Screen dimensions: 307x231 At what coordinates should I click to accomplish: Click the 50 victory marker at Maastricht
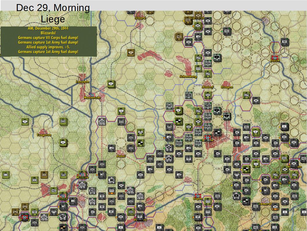[x=92, y=95]
